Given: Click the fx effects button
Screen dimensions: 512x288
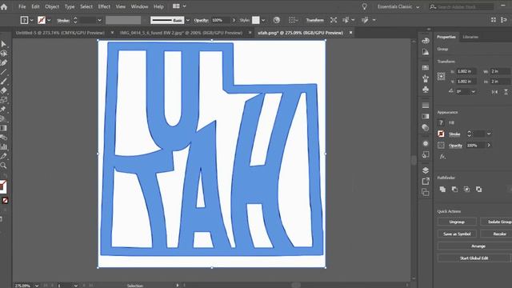Looking at the screenshot, I should (x=442, y=157).
